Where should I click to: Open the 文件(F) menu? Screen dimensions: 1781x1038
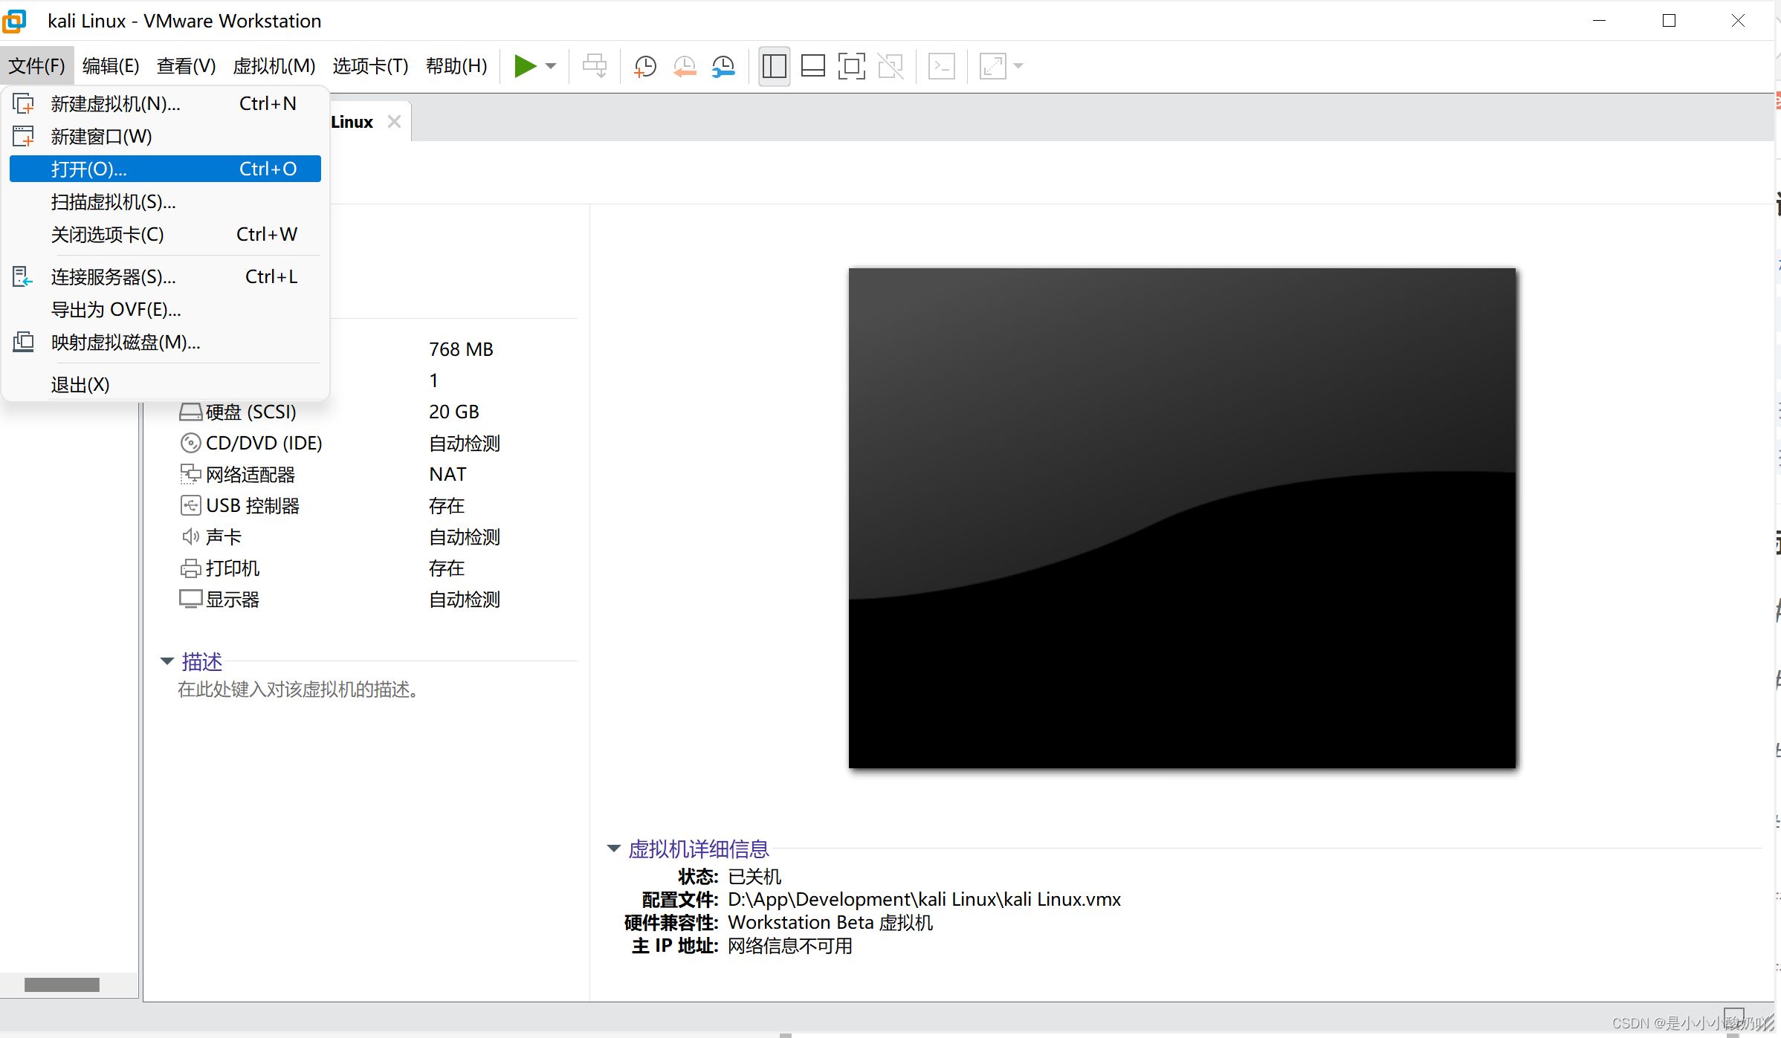point(36,66)
